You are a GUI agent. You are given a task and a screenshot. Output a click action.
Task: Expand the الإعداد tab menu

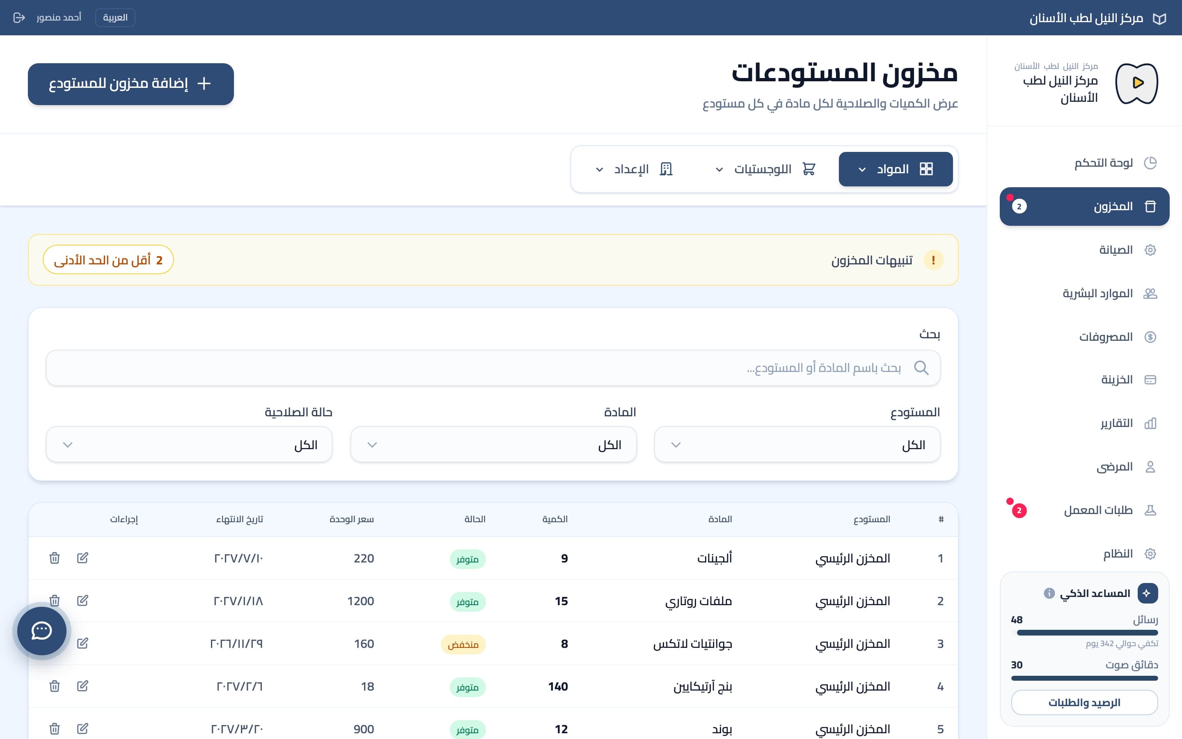pos(634,169)
